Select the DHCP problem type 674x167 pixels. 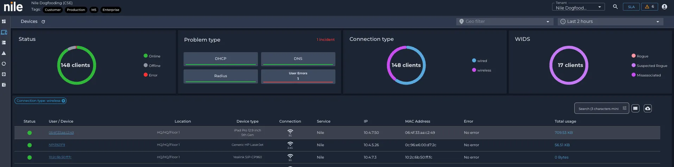(221, 59)
